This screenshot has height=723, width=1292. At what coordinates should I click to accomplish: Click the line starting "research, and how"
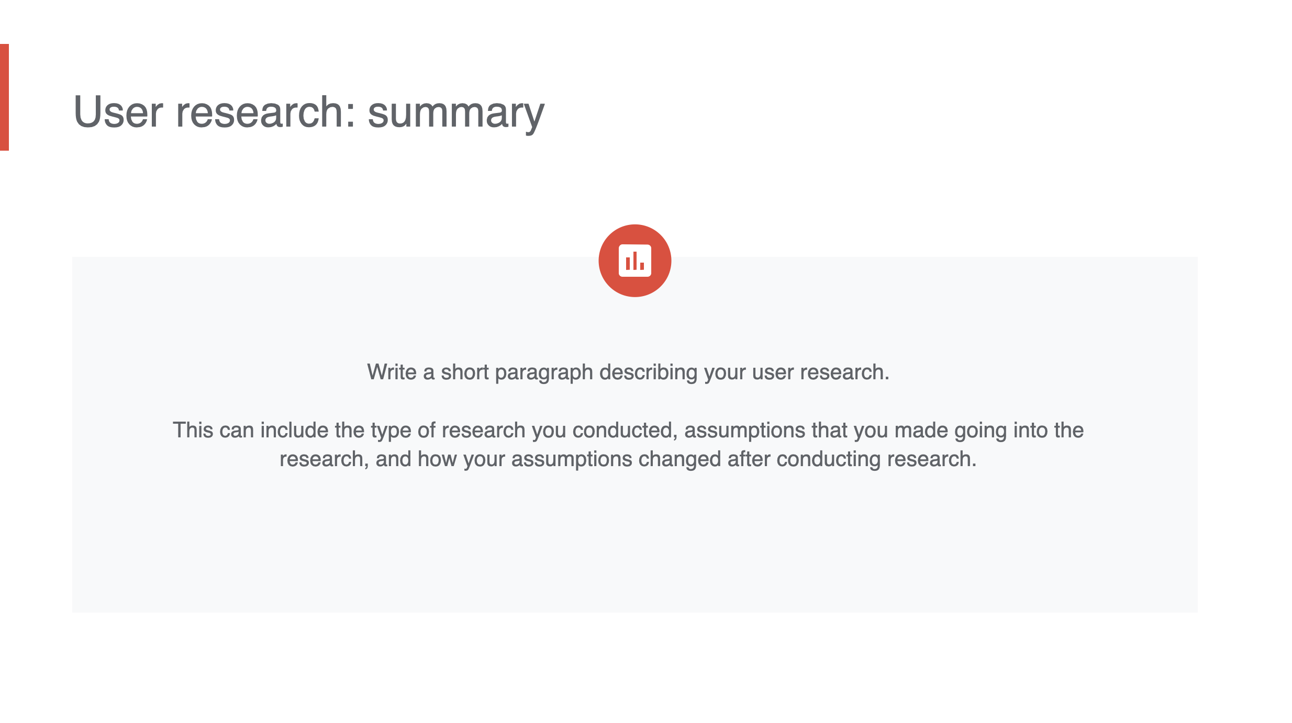tap(628, 459)
